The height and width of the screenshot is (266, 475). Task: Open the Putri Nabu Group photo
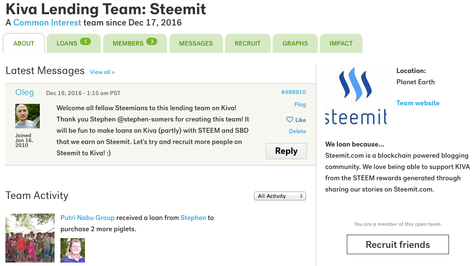coord(30,238)
